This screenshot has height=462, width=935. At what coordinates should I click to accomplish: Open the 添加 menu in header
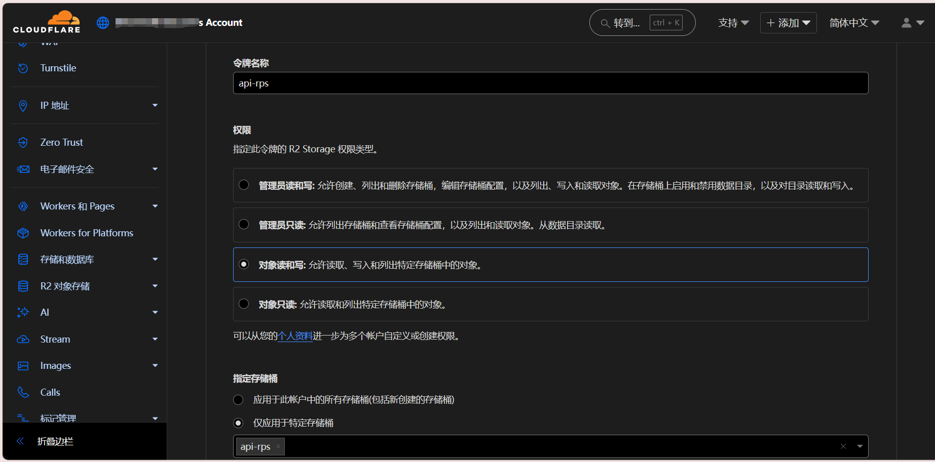(x=788, y=23)
